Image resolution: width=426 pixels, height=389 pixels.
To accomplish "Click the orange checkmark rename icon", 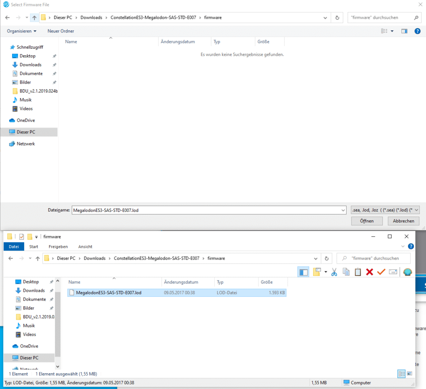I will click(381, 272).
